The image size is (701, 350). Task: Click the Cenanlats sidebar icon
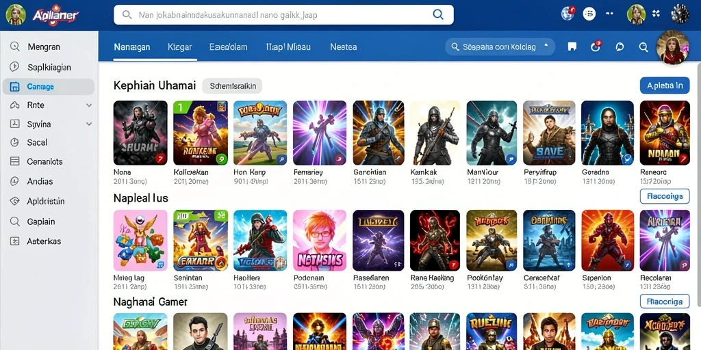point(15,161)
